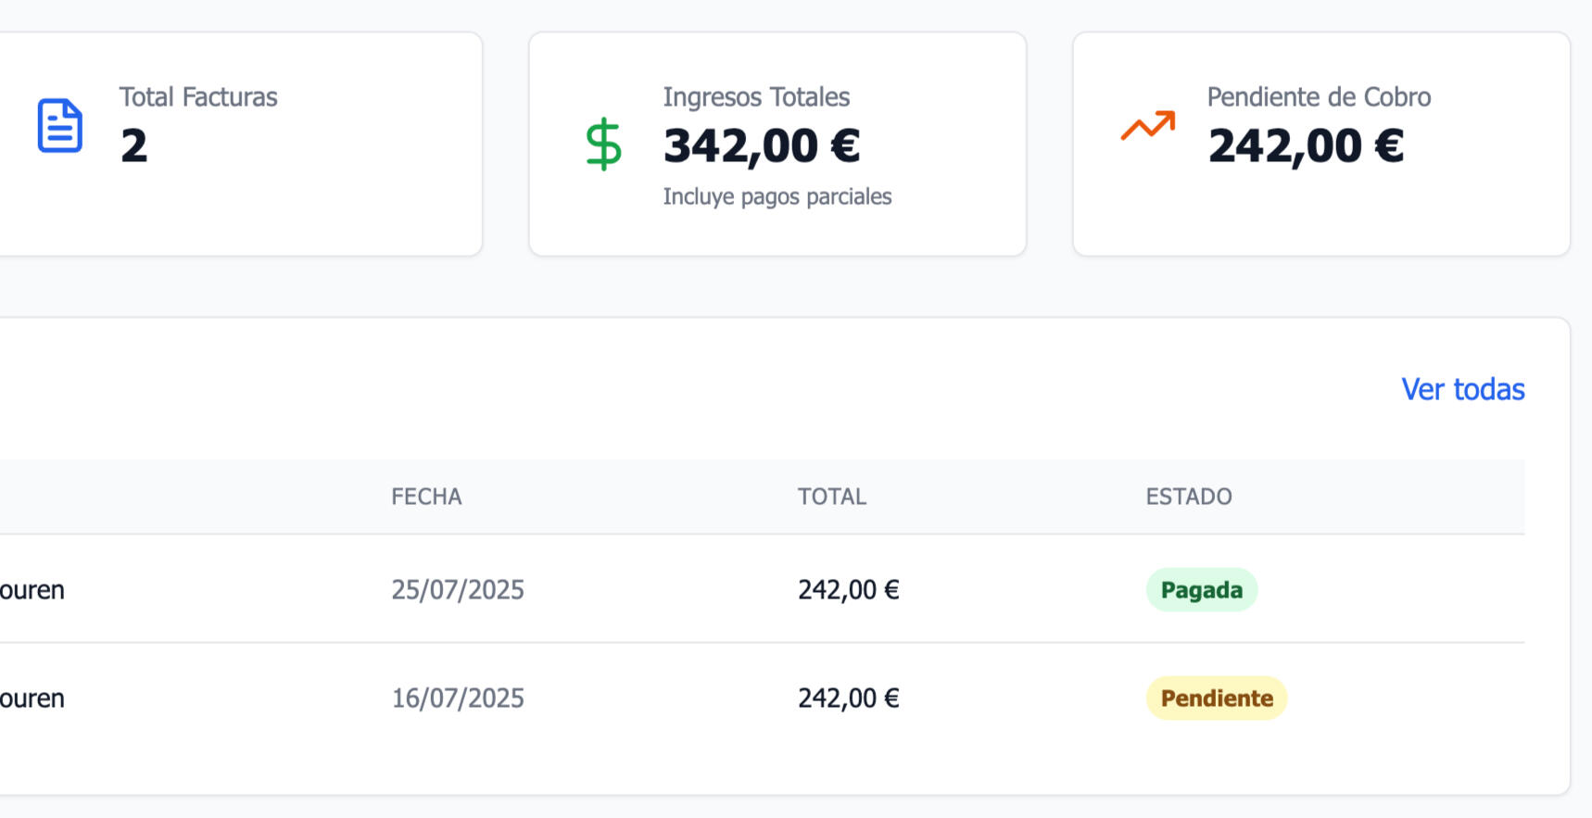Screen dimensions: 1592x818
Task: Sort by the ESTADO column header
Action: click(1188, 497)
